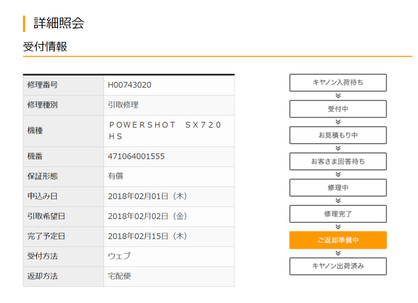
Task: Select the 保証形態 row label
Action: [42, 176]
